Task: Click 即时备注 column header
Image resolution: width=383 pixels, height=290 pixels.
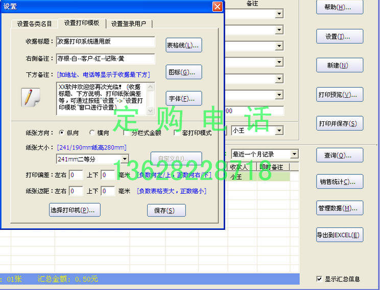Action: 273,167
